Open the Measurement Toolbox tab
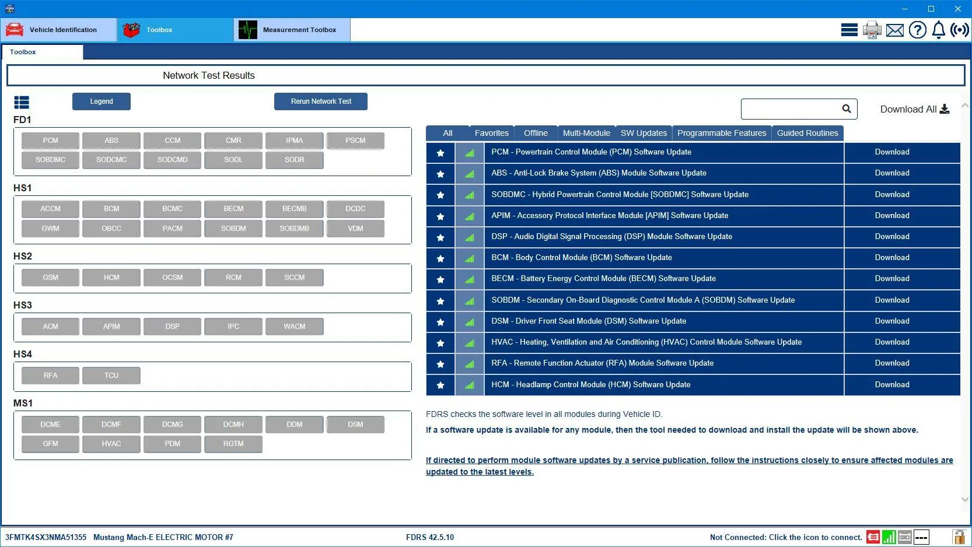 click(x=292, y=30)
